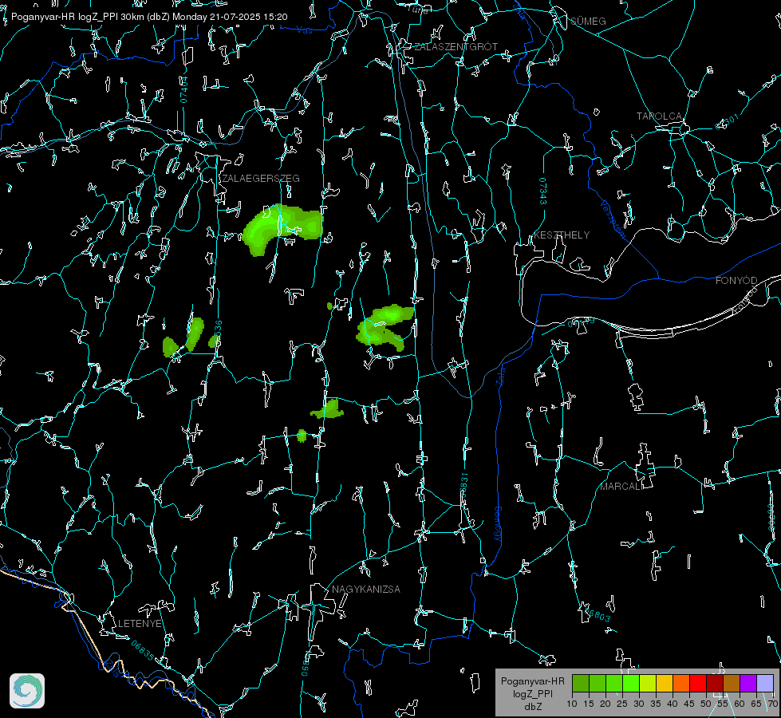This screenshot has width=781, height=718.
Task: Click the Poganyvar-HR legend label
Action: click(x=532, y=681)
